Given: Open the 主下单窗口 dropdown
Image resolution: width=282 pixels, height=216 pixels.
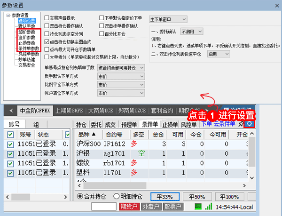Looking at the screenshot, I should (x=171, y=20).
